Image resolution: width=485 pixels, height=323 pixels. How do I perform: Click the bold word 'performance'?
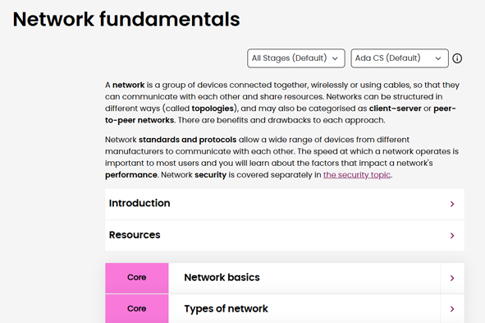click(x=131, y=175)
